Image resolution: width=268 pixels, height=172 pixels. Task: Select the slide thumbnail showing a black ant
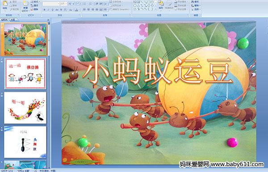pyautogui.click(x=25, y=108)
